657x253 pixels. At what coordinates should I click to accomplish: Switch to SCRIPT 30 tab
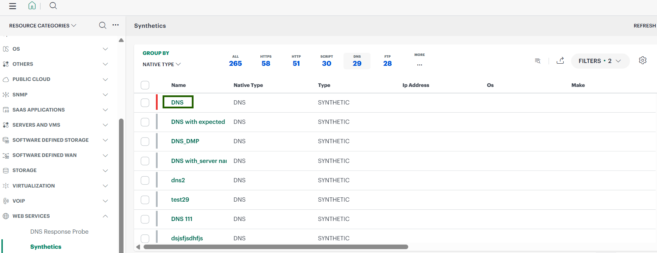coord(327,61)
